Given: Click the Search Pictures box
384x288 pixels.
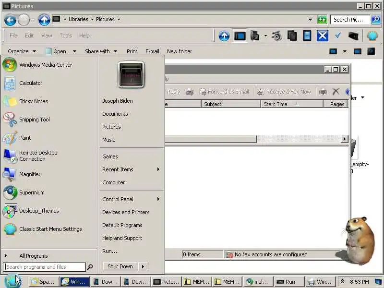Looking at the screenshot, I should pos(350,20).
